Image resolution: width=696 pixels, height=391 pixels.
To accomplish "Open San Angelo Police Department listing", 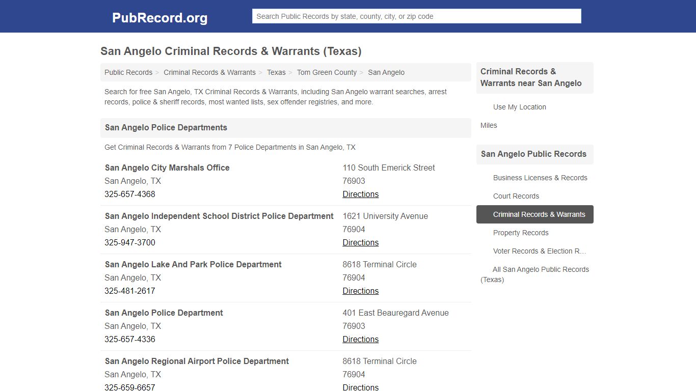I will point(164,313).
